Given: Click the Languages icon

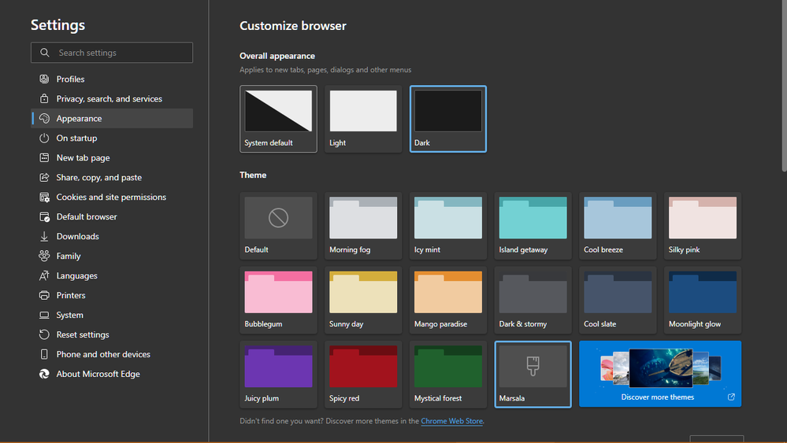Looking at the screenshot, I should click(44, 275).
